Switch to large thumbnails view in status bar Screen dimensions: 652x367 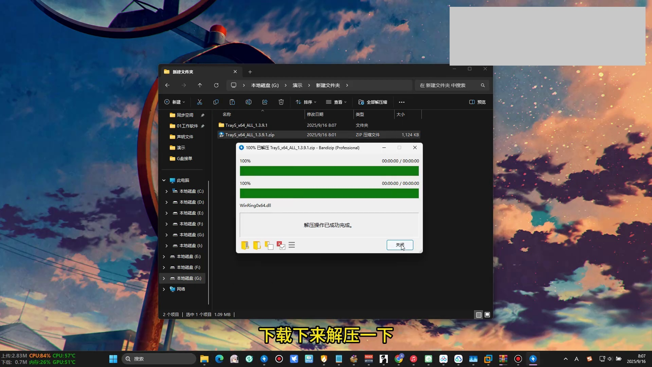coord(487,315)
